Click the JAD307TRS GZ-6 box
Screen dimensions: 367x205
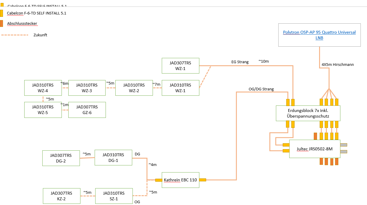[x=87, y=110]
